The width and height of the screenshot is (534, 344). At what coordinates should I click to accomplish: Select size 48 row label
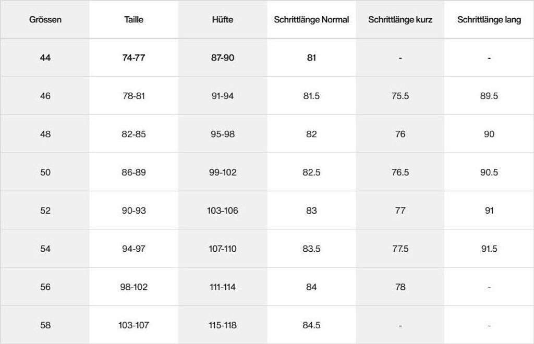click(x=45, y=134)
